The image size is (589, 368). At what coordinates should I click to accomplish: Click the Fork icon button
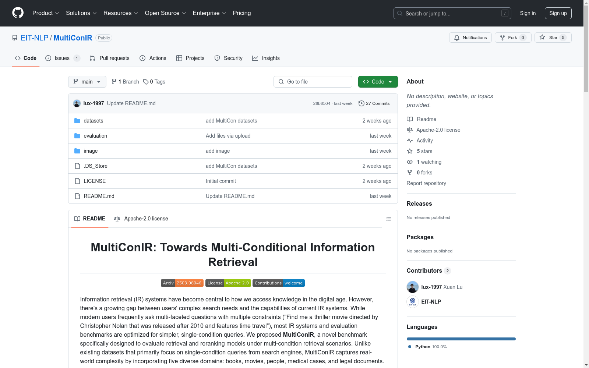point(513,38)
